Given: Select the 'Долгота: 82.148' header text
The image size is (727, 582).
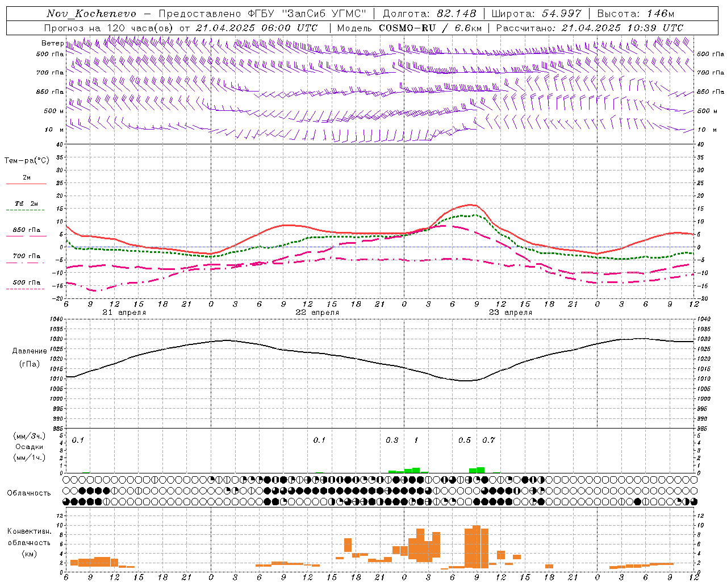Looking at the screenshot, I should tap(429, 14).
